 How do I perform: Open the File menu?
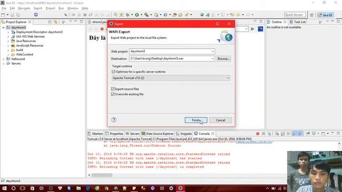tap(4, 9)
